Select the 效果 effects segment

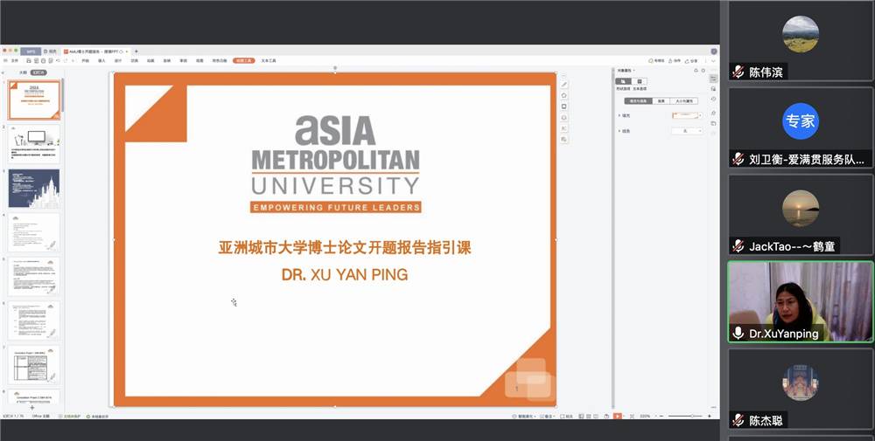point(662,101)
